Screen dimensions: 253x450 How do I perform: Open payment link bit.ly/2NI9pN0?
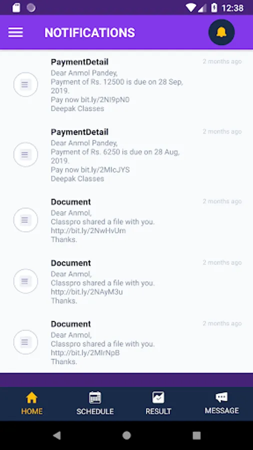tap(105, 99)
